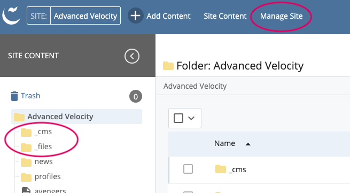Click the _cms folder icon in table row

point(221,169)
